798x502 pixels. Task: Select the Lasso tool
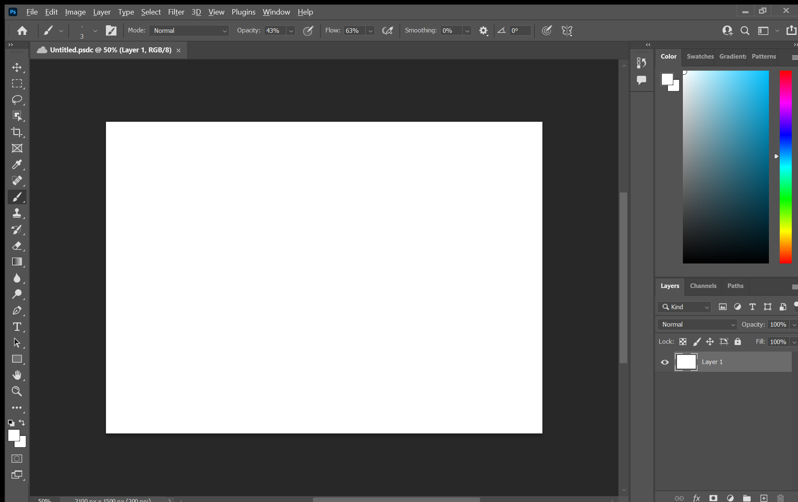coord(17,100)
